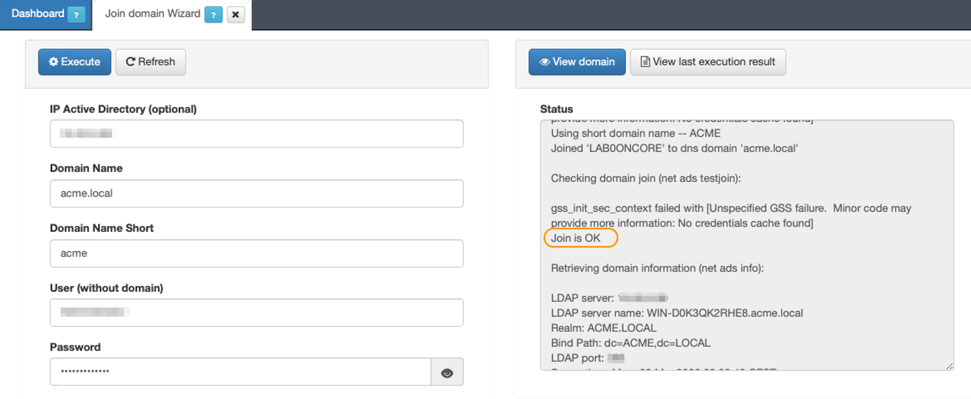Run the wizard with the Execute button
This screenshot has height=399, width=971.
tap(74, 62)
